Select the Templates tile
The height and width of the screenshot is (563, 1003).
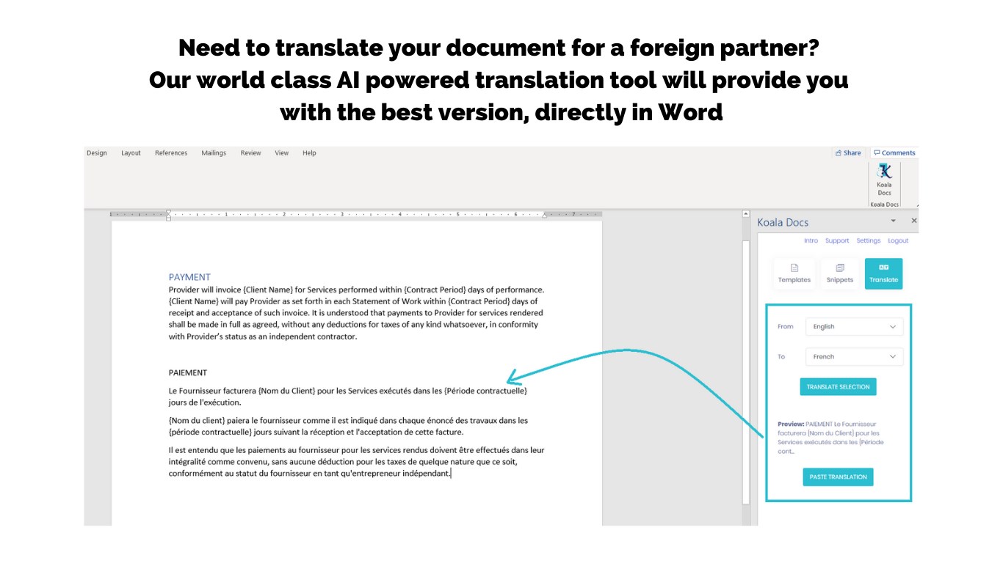(794, 273)
